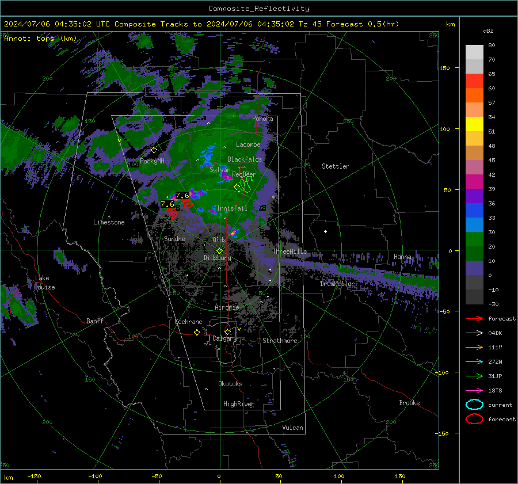Click the Banff map label
The height and width of the screenshot is (484, 518).
95,321
